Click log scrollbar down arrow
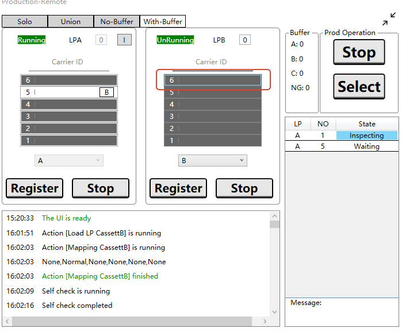Viewport: 402px width, 332px height. (274, 312)
